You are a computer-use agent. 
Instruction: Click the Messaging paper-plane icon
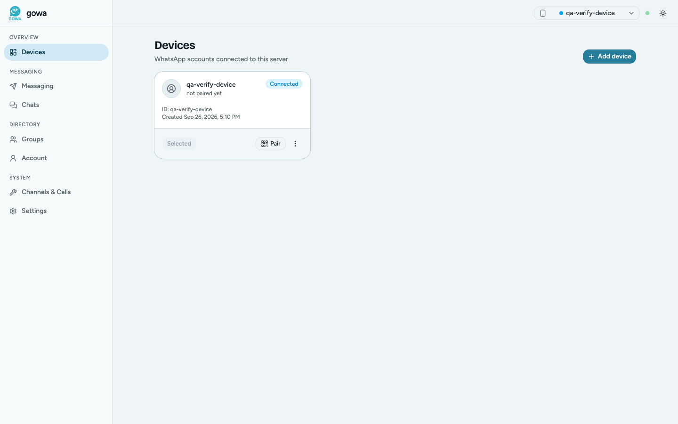13,86
